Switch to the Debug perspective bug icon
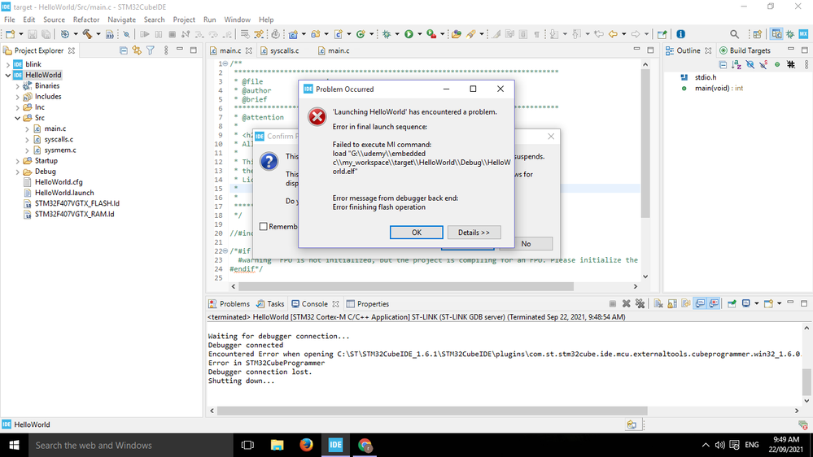Viewport: 813px width, 457px height. [x=790, y=34]
